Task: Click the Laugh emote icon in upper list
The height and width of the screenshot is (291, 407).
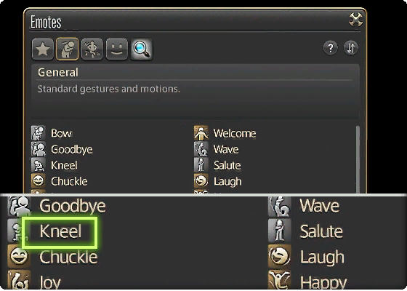Action: (x=201, y=181)
